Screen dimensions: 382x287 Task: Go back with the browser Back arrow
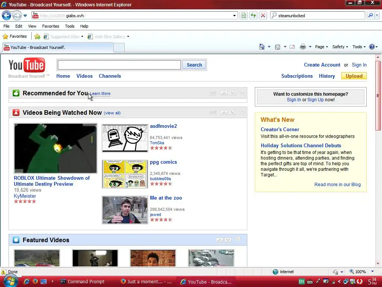click(7, 16)
